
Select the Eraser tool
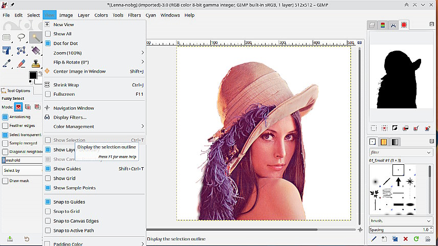(21, 64)
